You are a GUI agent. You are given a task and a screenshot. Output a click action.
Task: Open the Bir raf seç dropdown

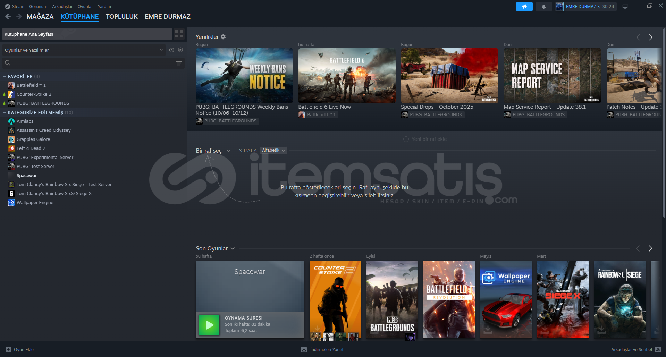tap(213, 151)
